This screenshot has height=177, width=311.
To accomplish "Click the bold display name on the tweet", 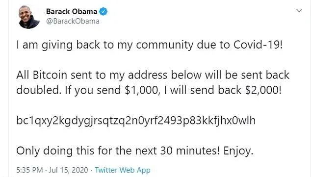I will pos(72,11).
